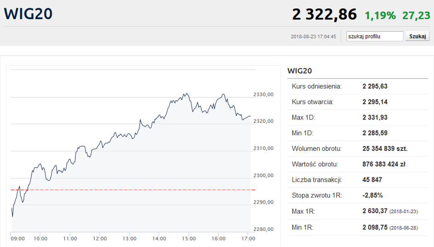
Task: Click the 2018-08-23 17:04:45 timestamp
Action: coord(314,37)
